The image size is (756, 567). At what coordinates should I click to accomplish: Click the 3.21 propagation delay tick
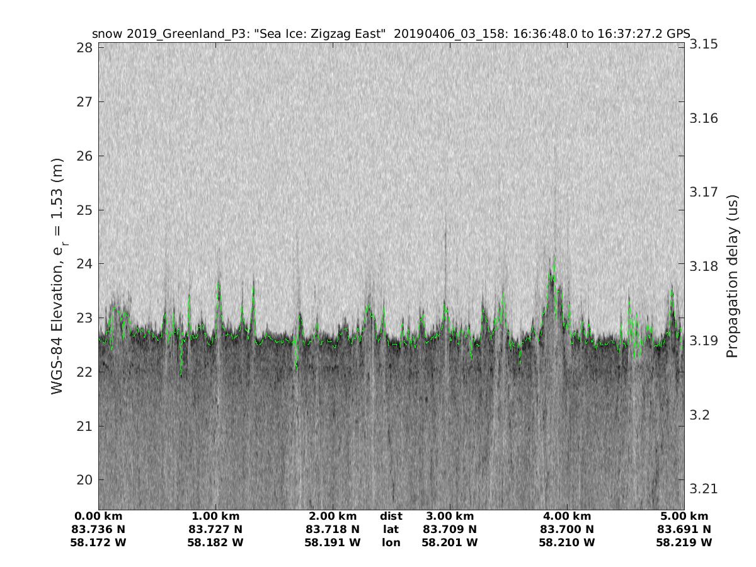[x=702, y=489]
